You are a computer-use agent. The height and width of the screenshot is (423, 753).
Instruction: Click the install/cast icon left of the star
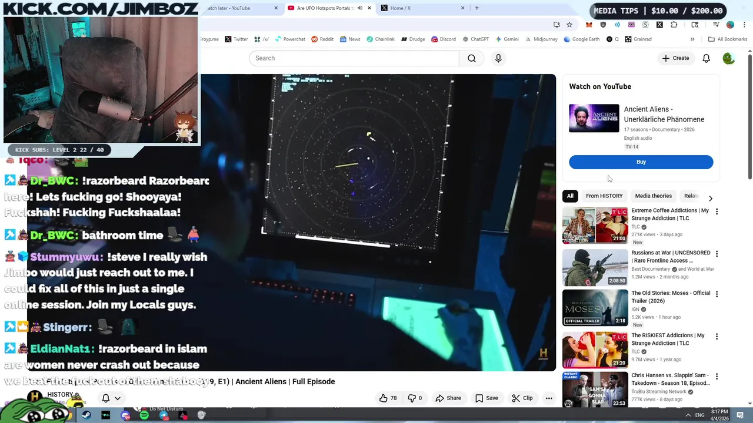pos(557,25)
